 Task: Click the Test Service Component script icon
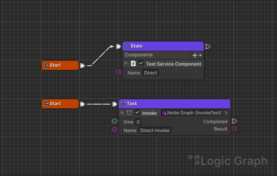133,64
